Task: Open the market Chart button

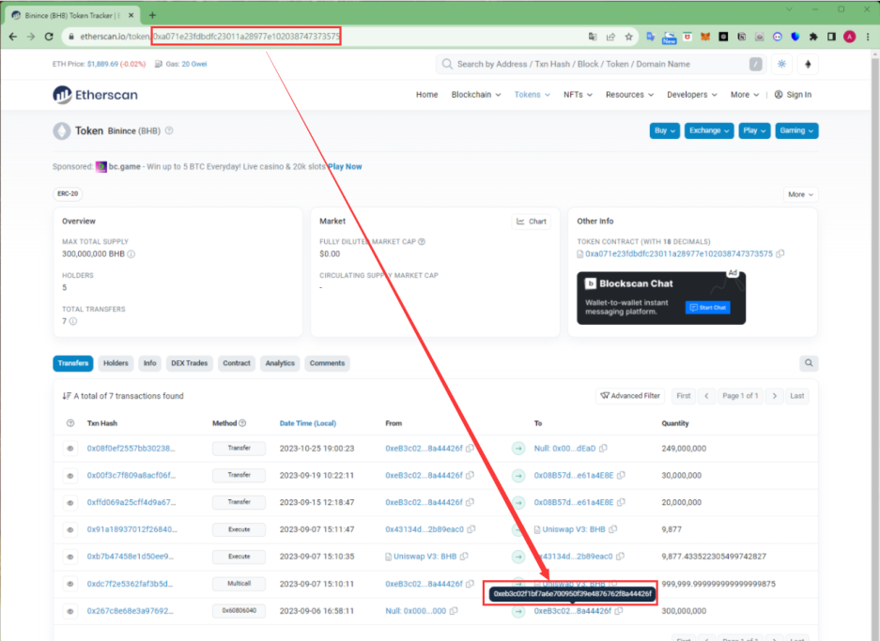Action: [531, 221]
